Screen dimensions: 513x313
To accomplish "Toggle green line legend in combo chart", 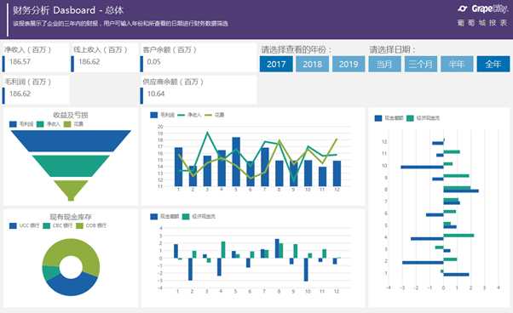I will [181, 115].
